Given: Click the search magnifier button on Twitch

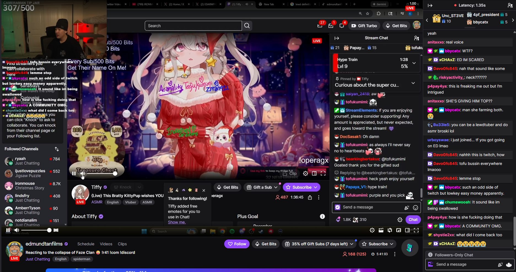Looking at the screenshot, I should pos(247,26).
